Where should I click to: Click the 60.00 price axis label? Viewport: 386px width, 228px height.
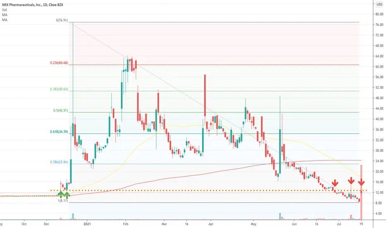pos(379,67)
